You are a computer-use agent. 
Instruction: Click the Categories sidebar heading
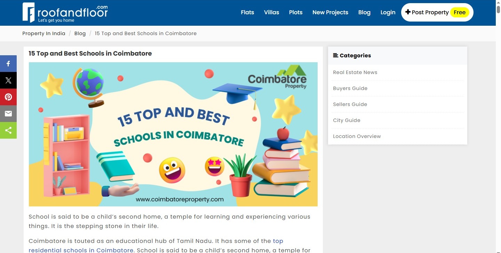click(x=355, y=55)
